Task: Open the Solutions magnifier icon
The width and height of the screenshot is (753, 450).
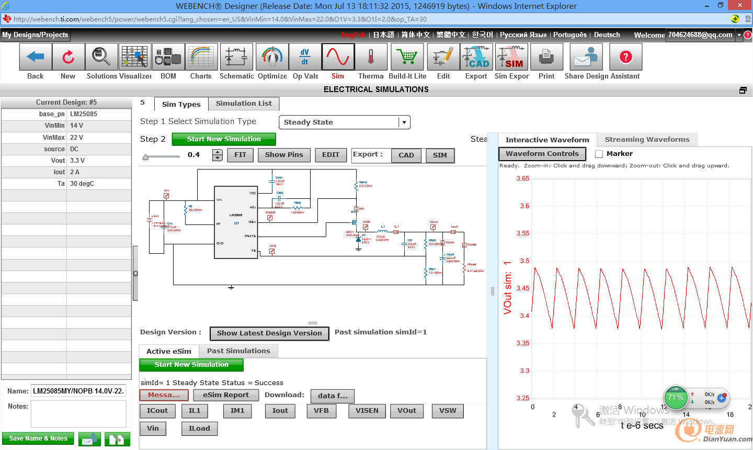Action: [x=101, y=57]
